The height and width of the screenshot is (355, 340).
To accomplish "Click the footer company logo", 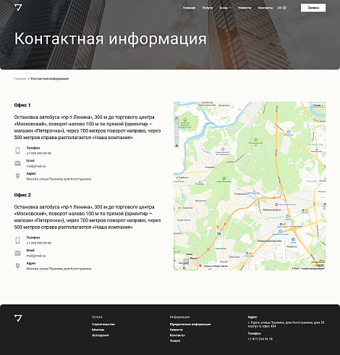I will 18,318.
